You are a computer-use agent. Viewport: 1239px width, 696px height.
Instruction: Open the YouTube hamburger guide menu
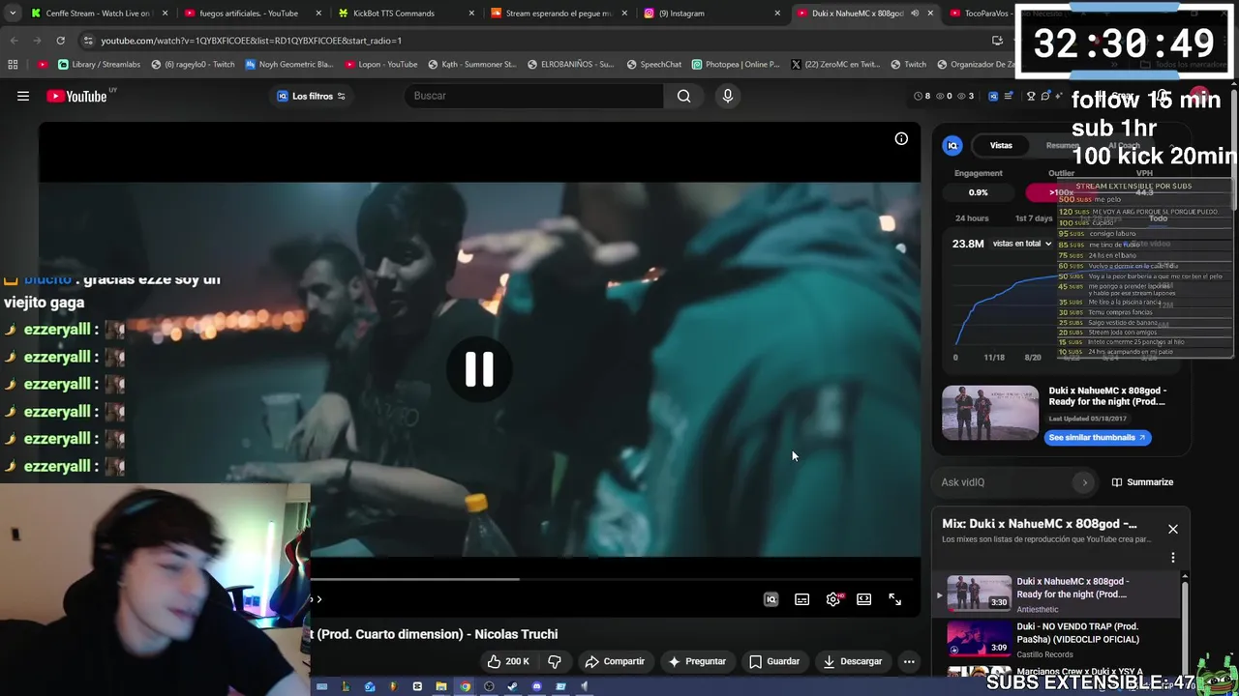(x=23, y=96)
